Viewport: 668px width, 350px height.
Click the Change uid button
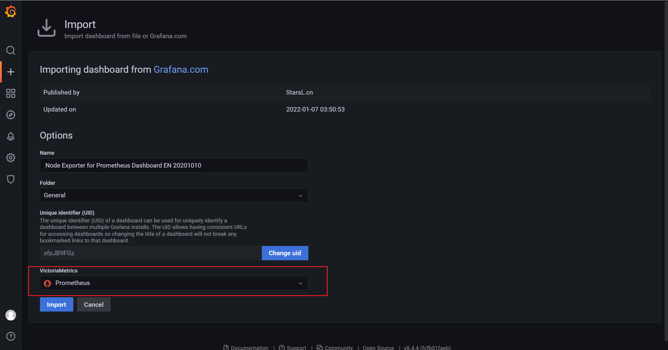tap(285, 253)
